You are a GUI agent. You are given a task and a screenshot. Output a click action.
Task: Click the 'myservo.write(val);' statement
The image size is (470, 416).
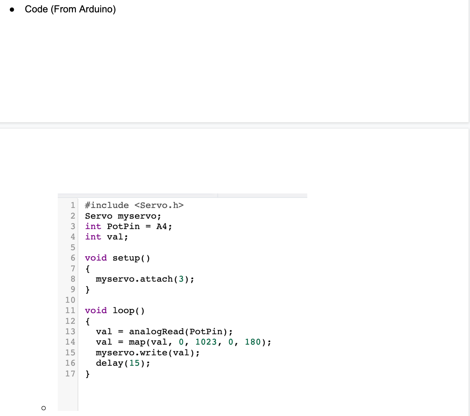tap(148, 353)
